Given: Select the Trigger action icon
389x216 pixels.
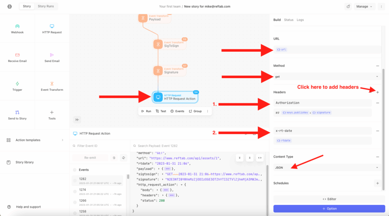Looking at the screenshot, I should tap(17, 84).
